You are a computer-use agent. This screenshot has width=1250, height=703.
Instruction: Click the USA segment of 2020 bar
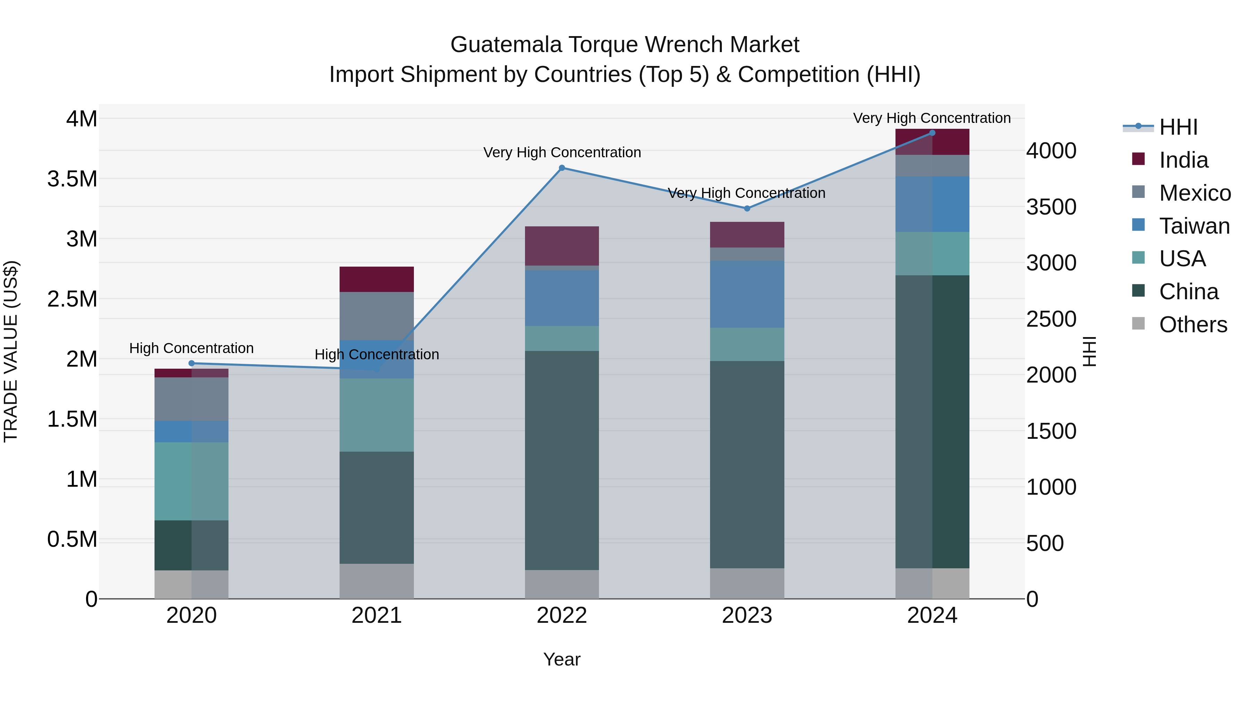point(191,481)
